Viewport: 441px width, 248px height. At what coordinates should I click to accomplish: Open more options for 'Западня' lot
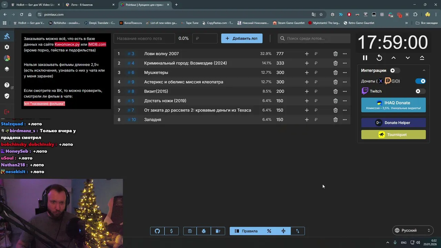coord(345,120)
